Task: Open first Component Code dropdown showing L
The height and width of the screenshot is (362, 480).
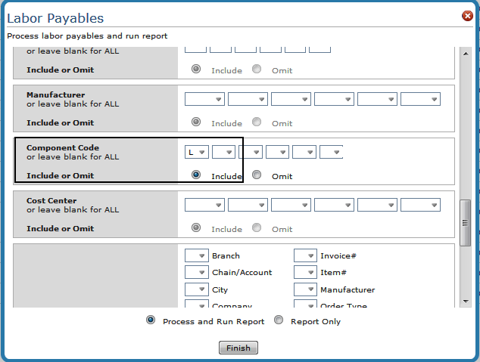Action: 198,152
